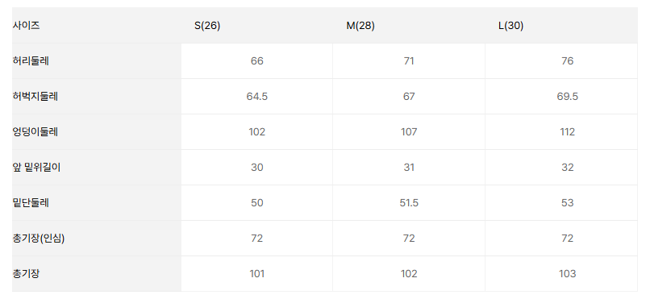The image size is (646, 299).
Task: Select thigh value 69.5 for size L
Action: pyautogui.click(x=567, y=97)
